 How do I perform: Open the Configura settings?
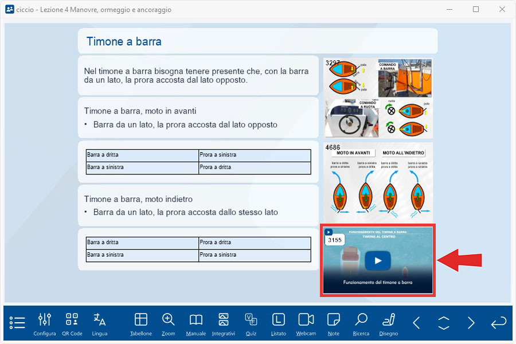click(x=45, y=323)
